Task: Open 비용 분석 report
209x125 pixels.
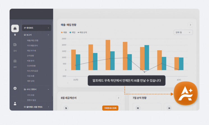Action: tap(31, 61)
